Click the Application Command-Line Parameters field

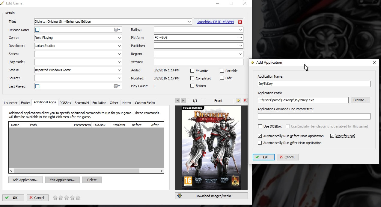click(314, 116)
